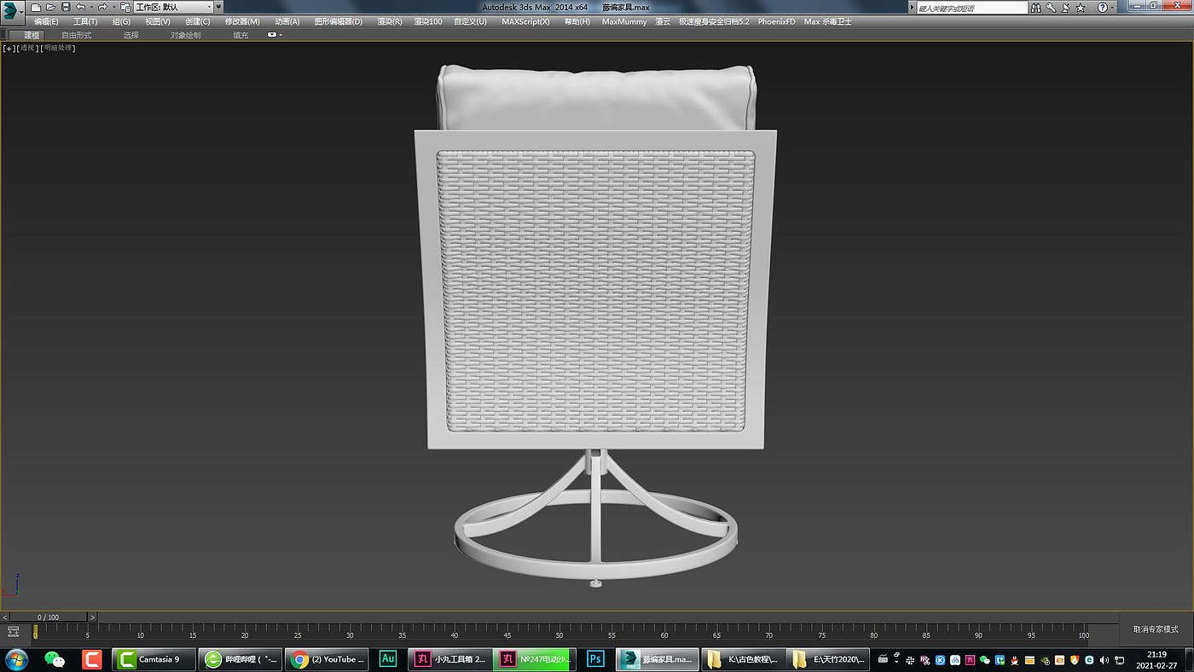1194x672 pixels.
Task: Click the [+] viewport options label
Action: (9, 48)
